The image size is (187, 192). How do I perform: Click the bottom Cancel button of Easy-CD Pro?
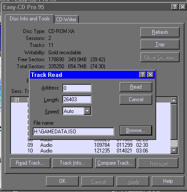pos(98,181)
